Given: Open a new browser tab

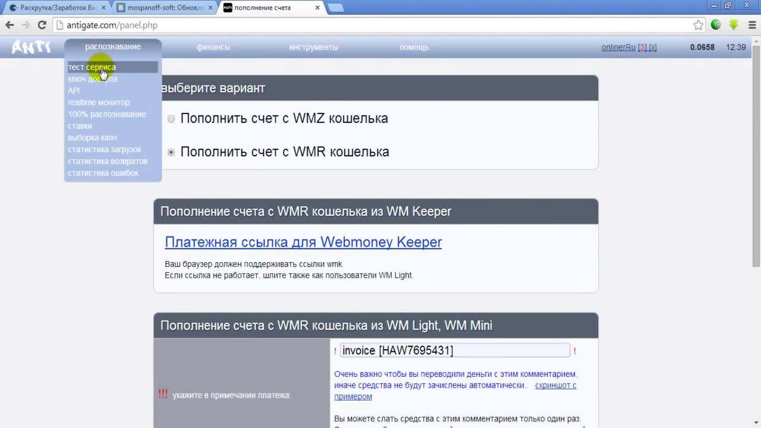Looking at the screenshot, I should tap(336, 8).
